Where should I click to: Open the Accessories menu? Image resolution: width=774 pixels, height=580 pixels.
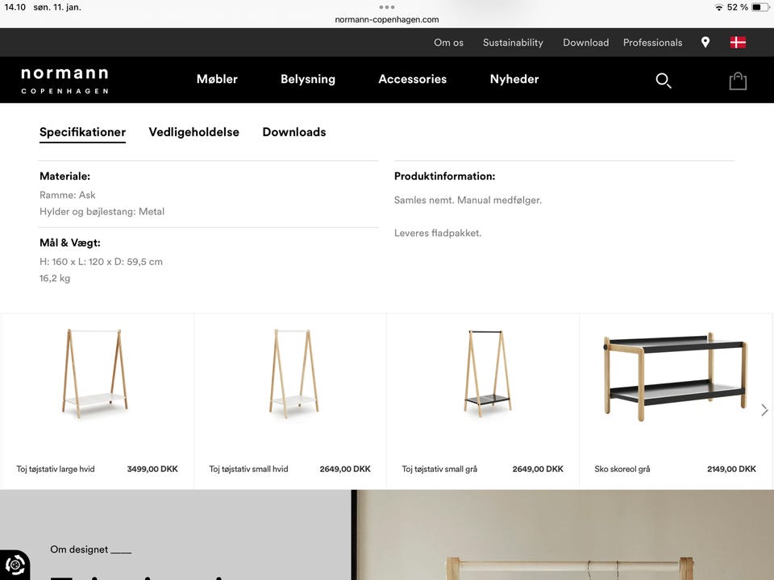tap(412, 79)
